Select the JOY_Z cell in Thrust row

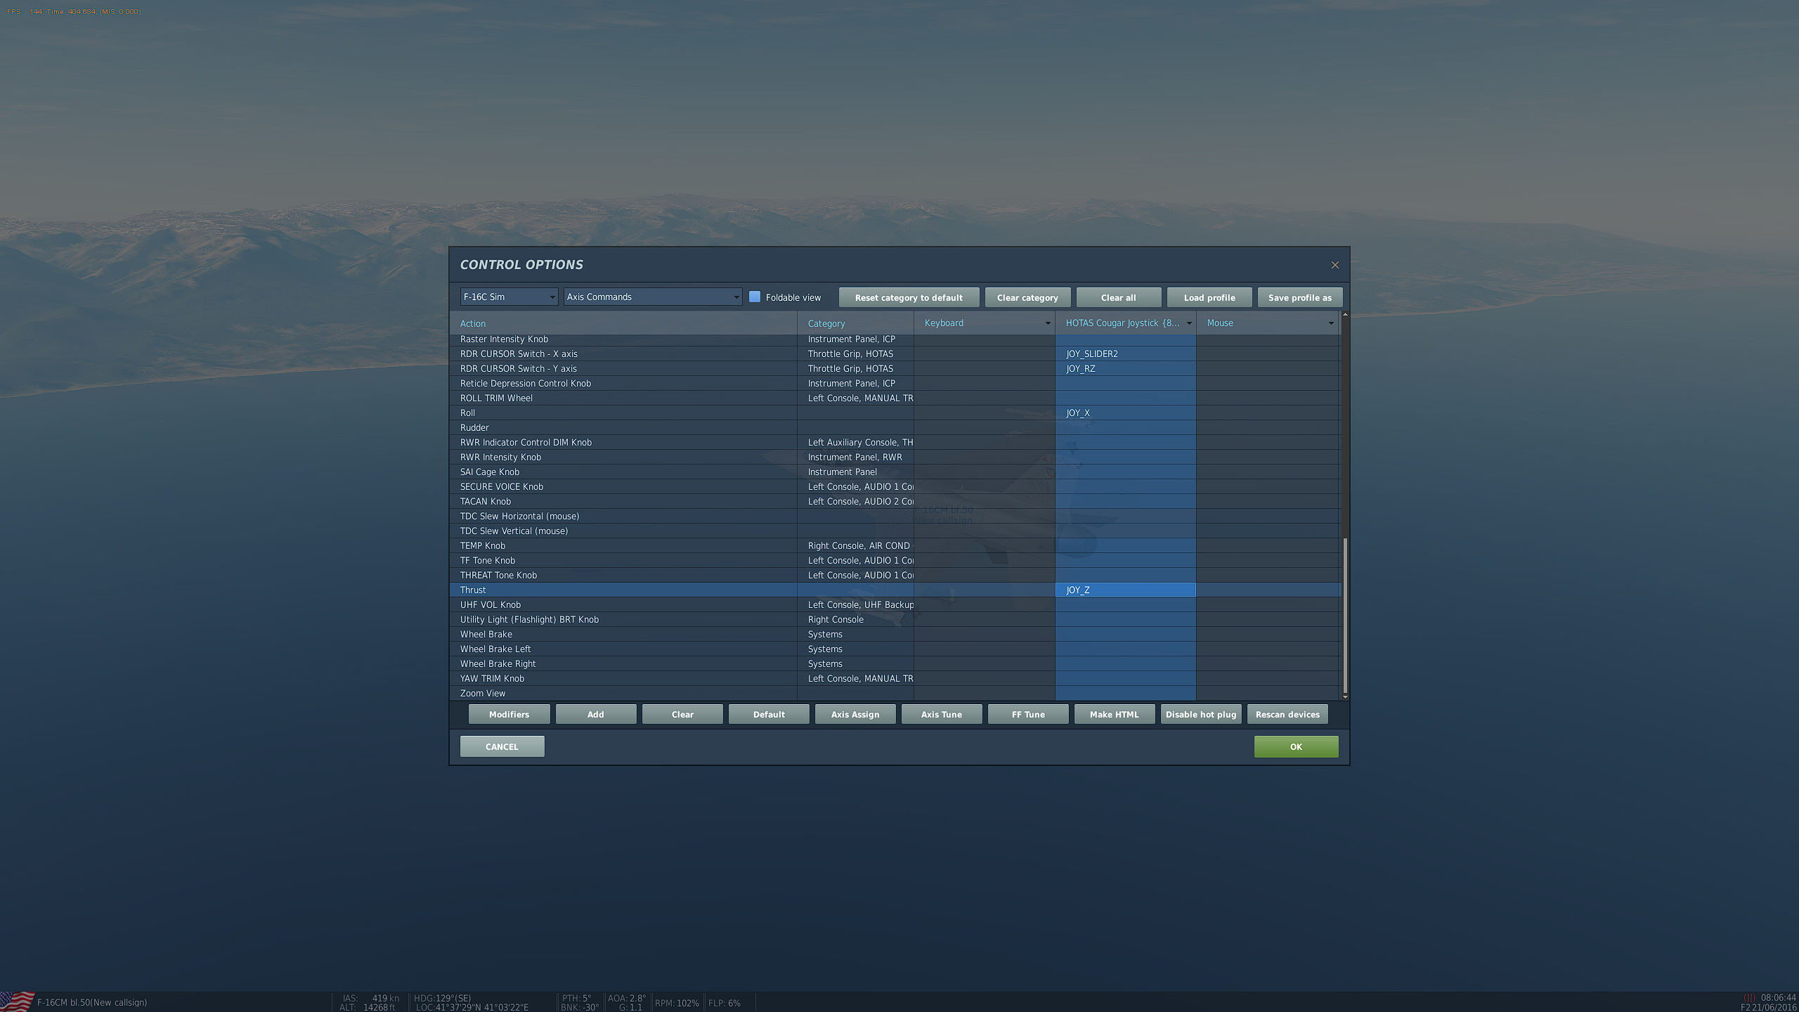(1125, 590)
